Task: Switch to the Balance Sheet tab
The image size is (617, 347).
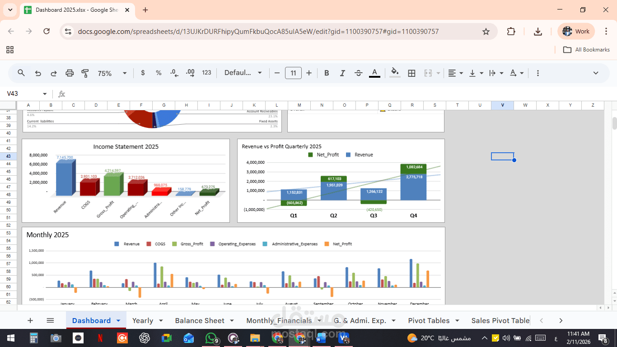Action: pyautogui.click(x=200, y=320)
